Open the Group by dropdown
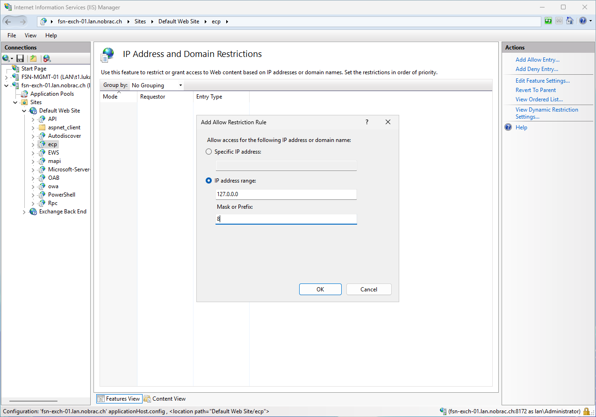This screenshot has height=417, width=596. click(x=157, y=85)
